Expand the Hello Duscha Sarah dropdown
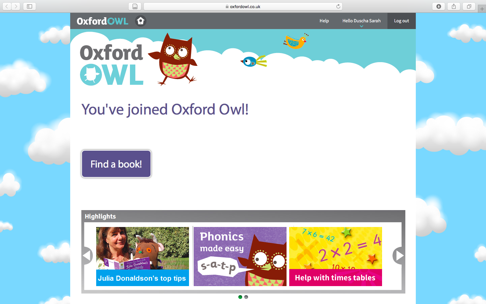Screen dimensions: 486x304 point(361,21)
